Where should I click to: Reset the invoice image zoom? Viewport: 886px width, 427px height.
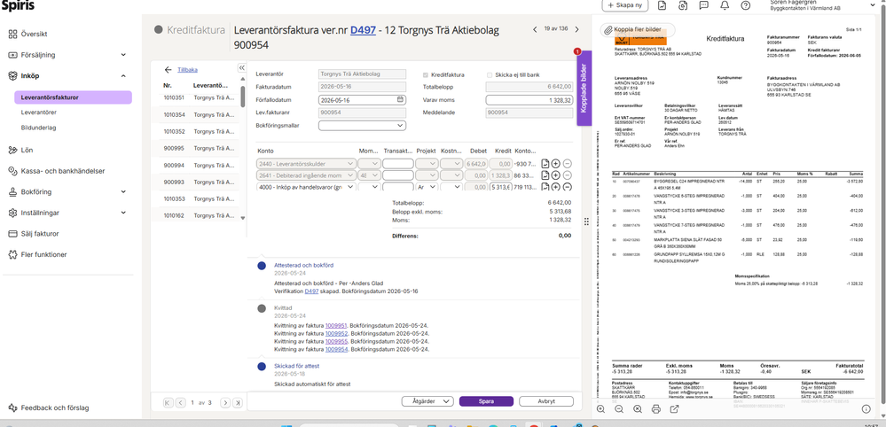[638, 409]
